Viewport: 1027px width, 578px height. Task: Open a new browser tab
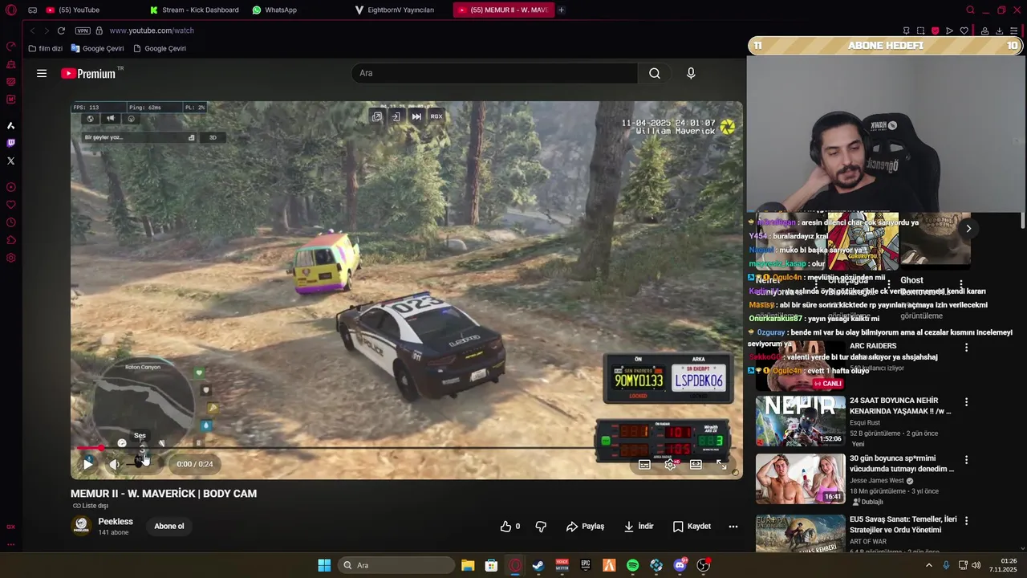coord(561,10)
